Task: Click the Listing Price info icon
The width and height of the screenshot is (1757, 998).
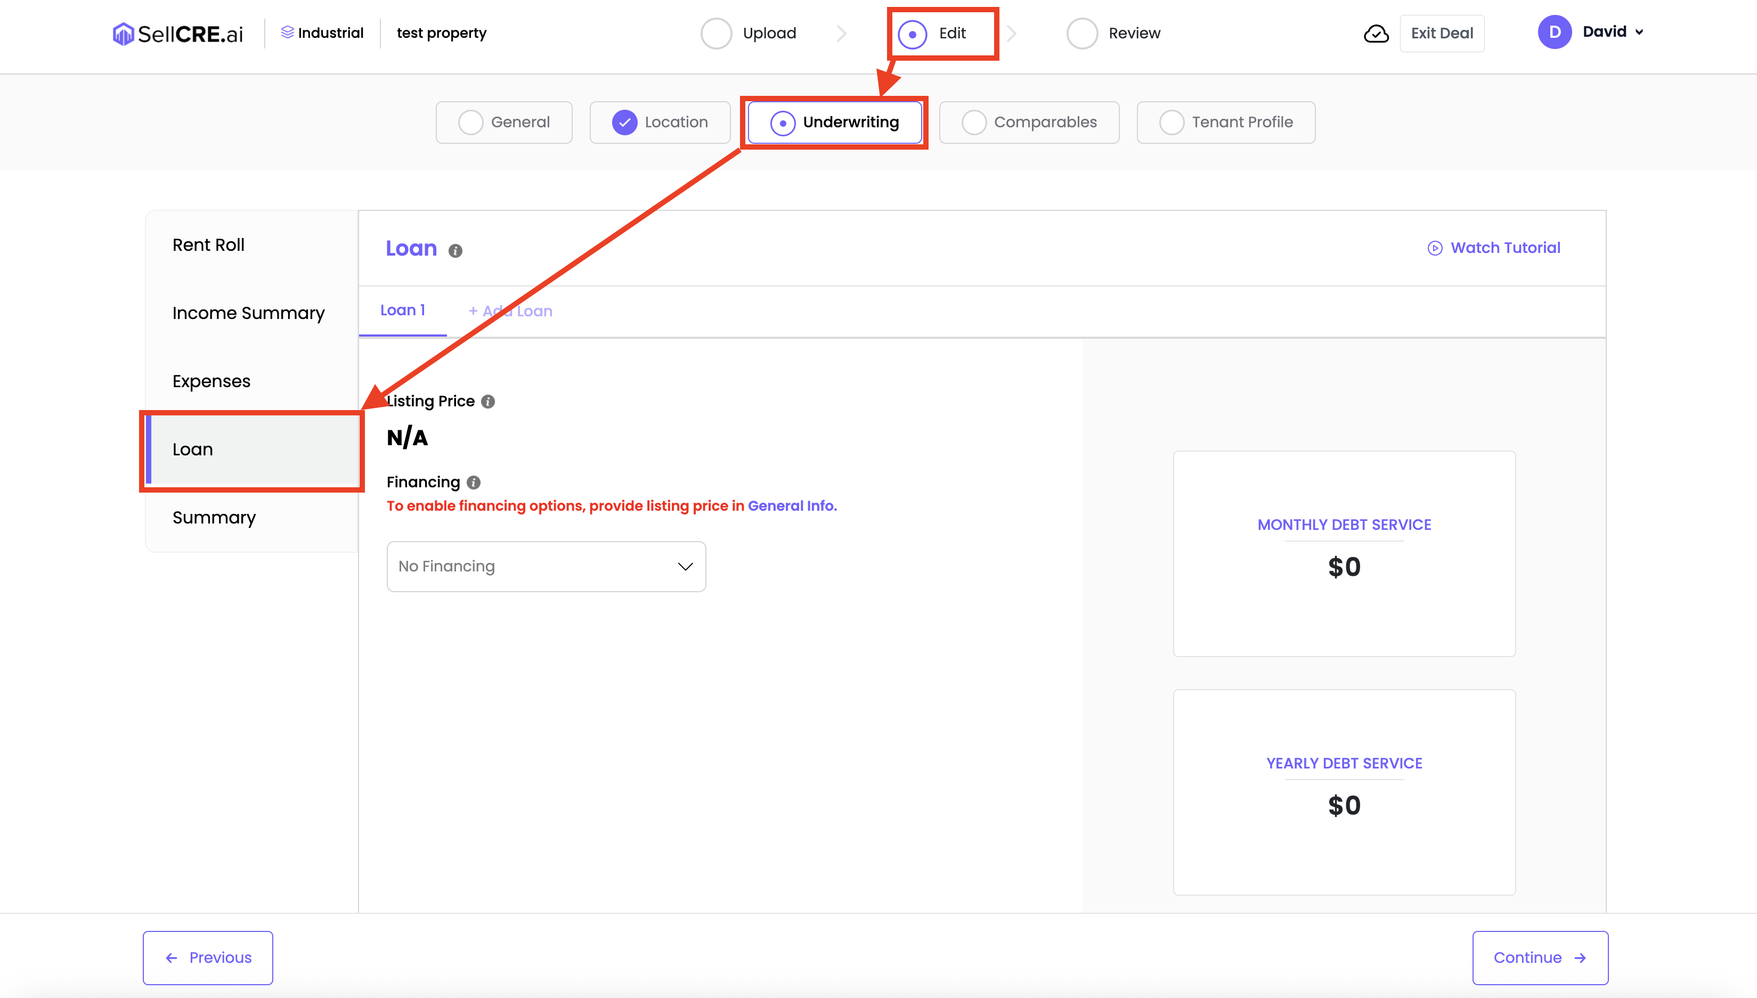Action: 488,402
